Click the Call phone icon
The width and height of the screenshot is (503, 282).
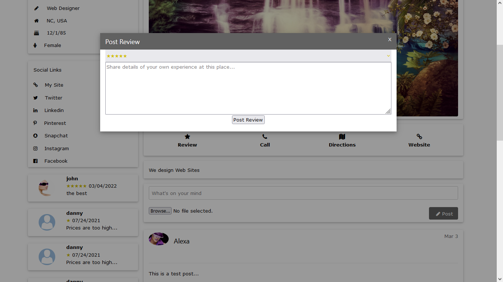tap(265, 137)
